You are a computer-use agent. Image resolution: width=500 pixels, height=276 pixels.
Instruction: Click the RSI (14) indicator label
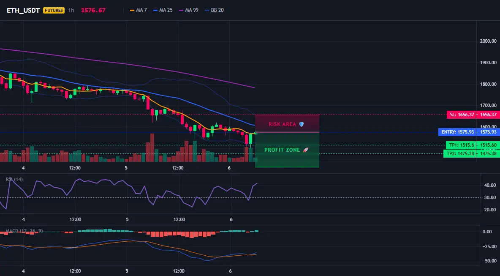pyautogui.click(x=14, y=179)
